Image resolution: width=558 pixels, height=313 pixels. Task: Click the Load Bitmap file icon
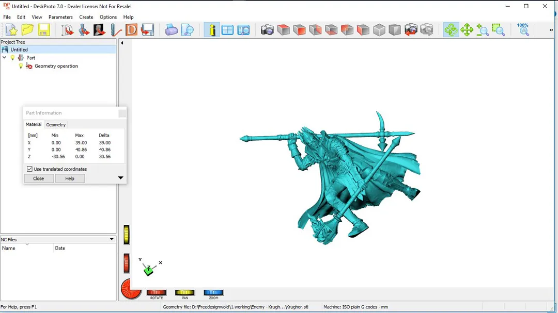pos(100,30)
